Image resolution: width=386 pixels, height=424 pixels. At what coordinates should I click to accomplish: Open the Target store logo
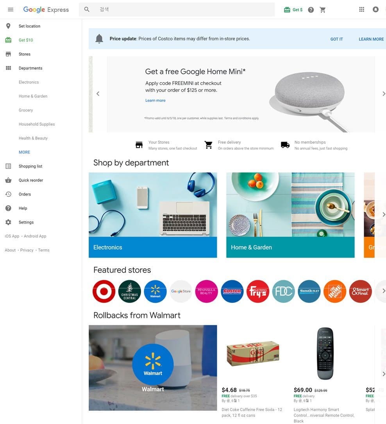(x=104, y=291)
